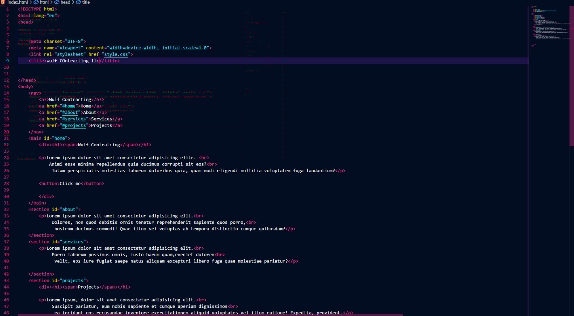Click line number 37 in the gutter
Image resolution: width=574 pixels, height=316 pixels.
(x=6, y=242)
